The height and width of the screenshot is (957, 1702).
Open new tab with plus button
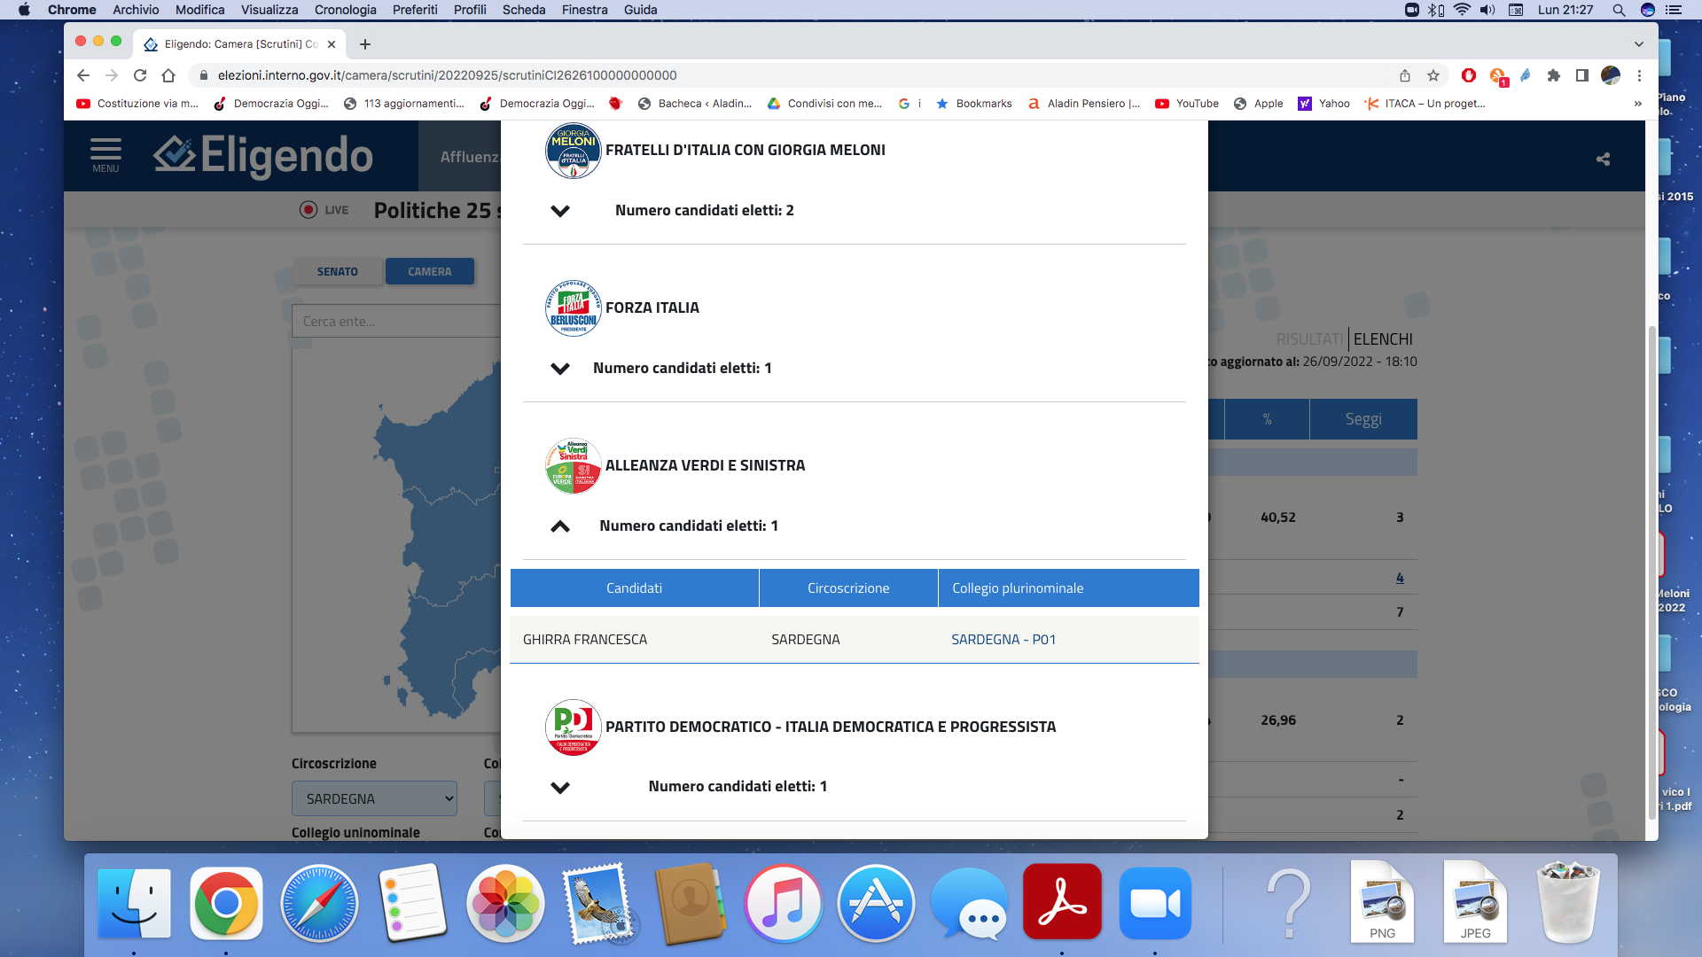pyautogui.click(x=365, y=44)
